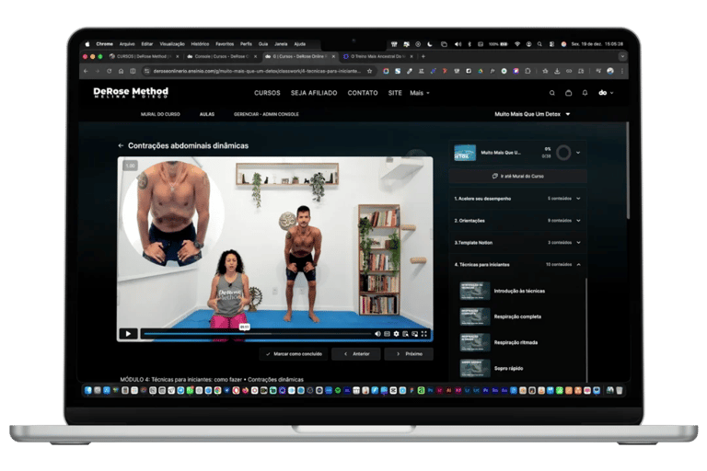
Task: Open lesson Sopro rápido
Action: pyautogui.click(x=519, y=368)
